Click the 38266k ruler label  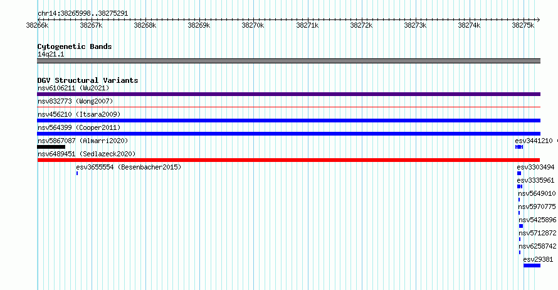click(x=38, y=25)
